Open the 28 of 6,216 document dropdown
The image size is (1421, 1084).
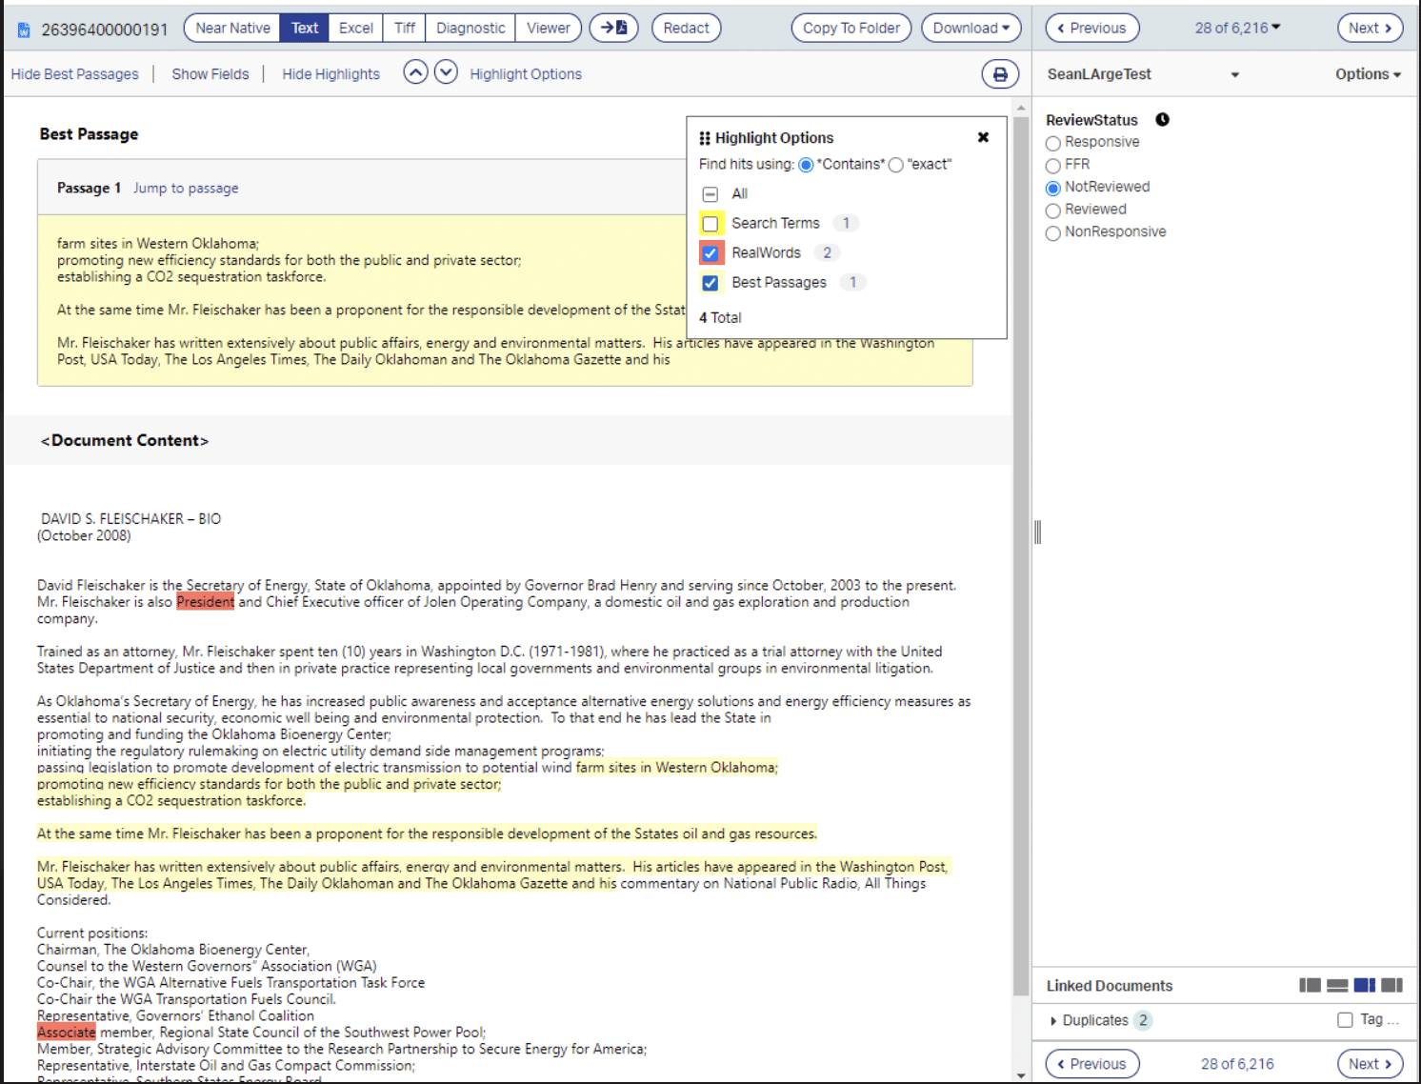coord(1238,28)
